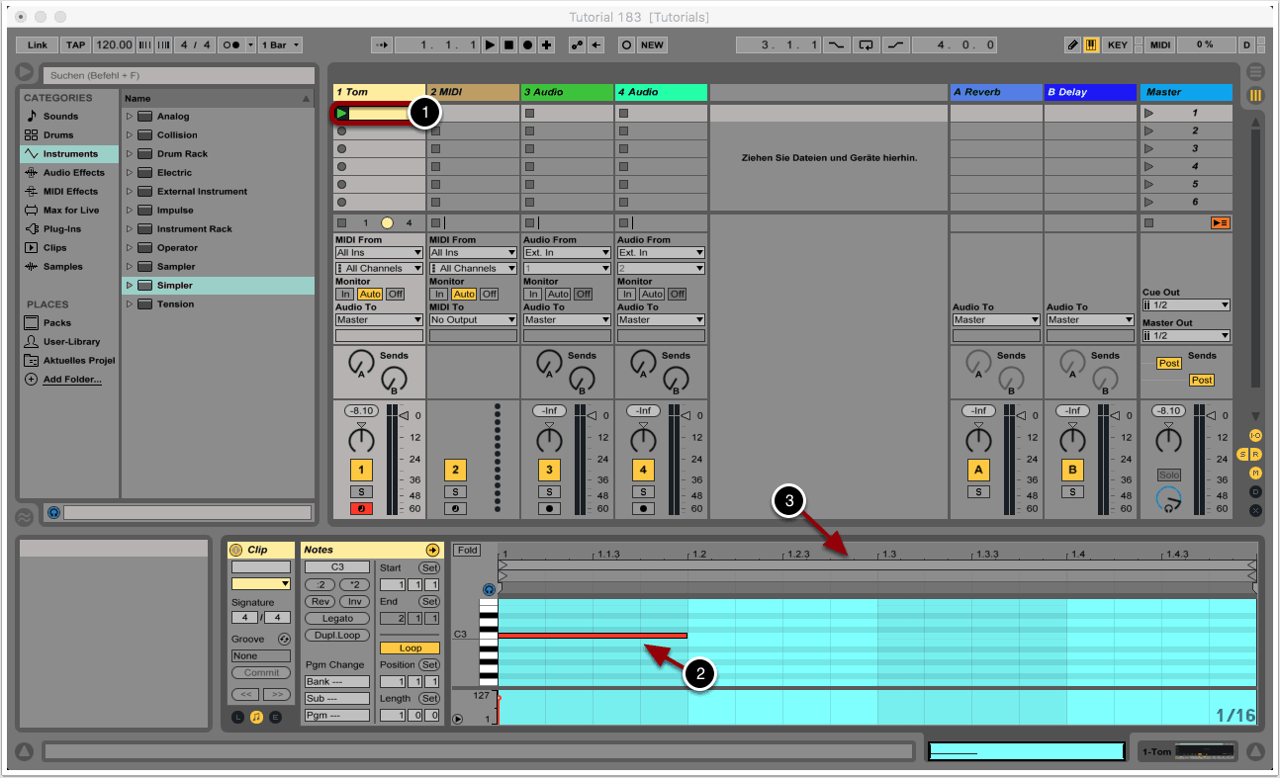Open MIDI To dropdown showing No Output
Image resolution: width=1280 pixels, height=778 pixels.
click(473, 320)
